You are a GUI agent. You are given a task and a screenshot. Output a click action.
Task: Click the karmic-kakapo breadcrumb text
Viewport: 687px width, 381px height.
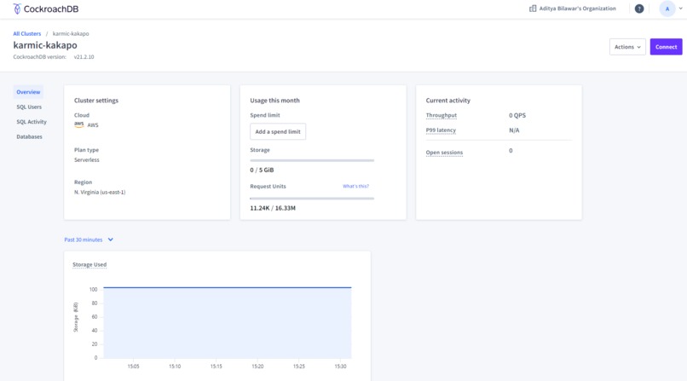pos(71,34)
